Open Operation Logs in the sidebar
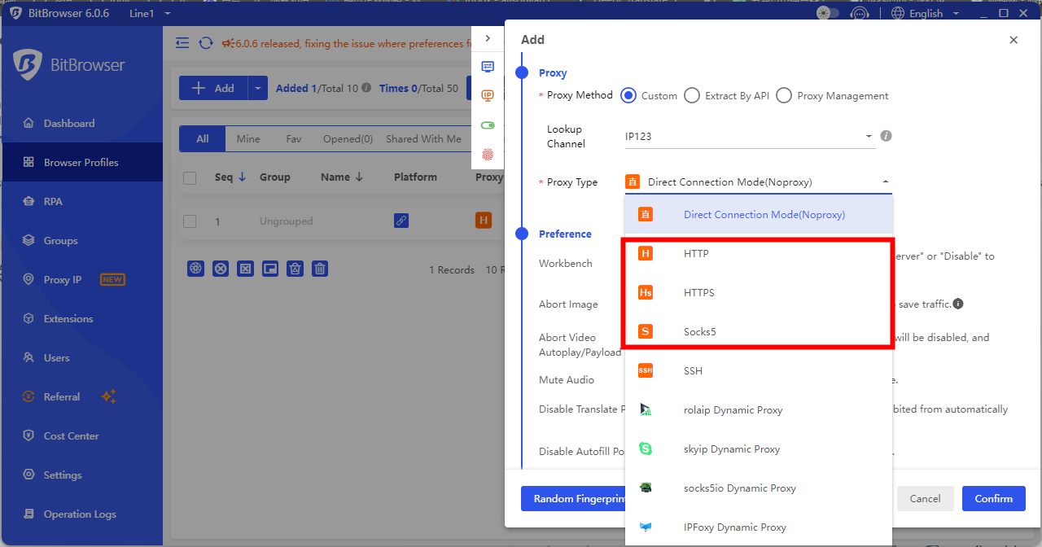This screenshot has width=1042, height=547. tap(81, 514)
